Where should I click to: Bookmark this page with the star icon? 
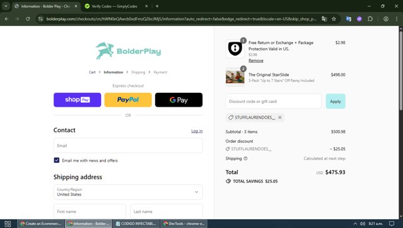(334, 19)
